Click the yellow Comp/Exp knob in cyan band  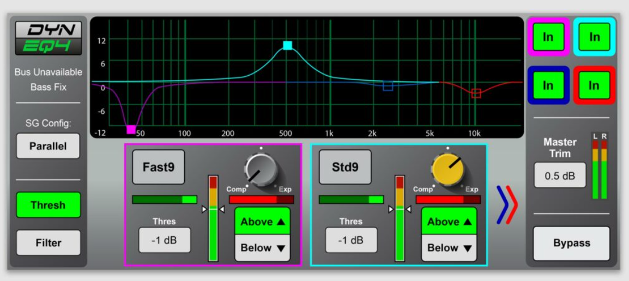447,169
